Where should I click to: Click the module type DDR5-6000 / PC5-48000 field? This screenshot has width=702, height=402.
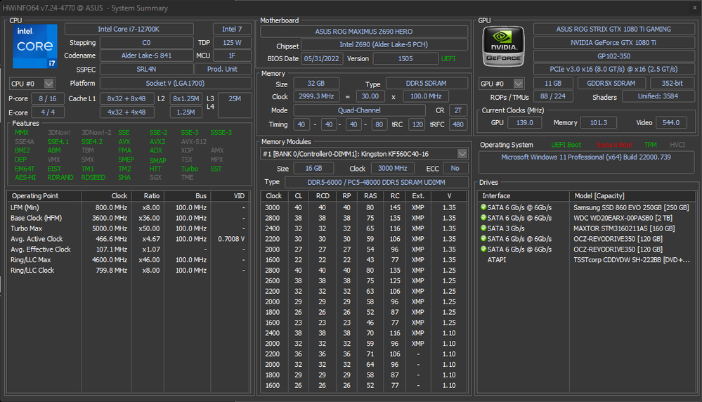coord(376,182)
